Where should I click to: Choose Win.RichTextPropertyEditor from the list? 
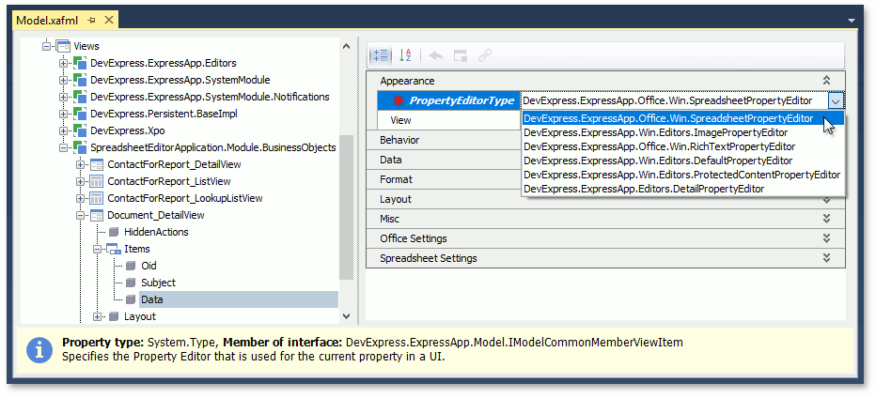659,146
